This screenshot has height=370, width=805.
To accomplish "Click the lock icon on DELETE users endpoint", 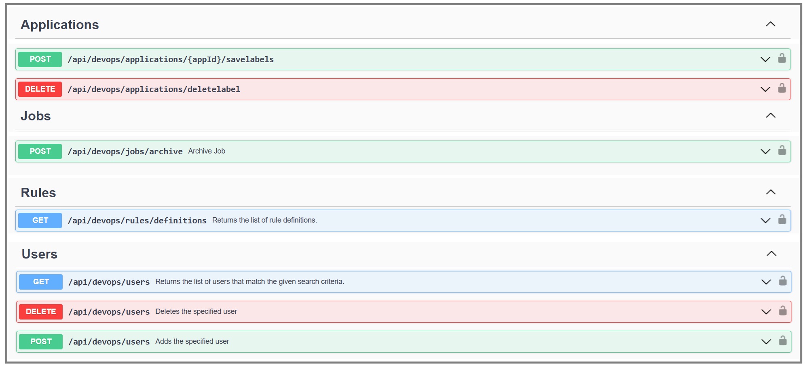I will pyautogui.click(x=782, y=311).
